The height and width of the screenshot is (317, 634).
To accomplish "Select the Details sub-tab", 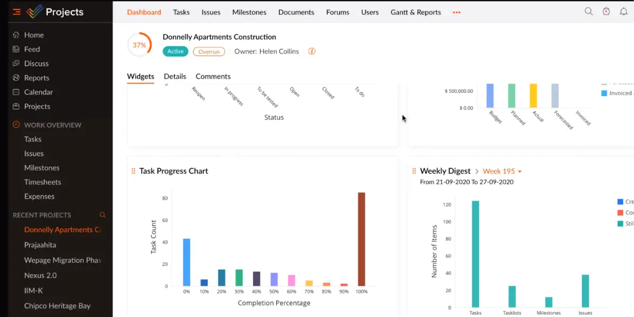I will [175, 77].
